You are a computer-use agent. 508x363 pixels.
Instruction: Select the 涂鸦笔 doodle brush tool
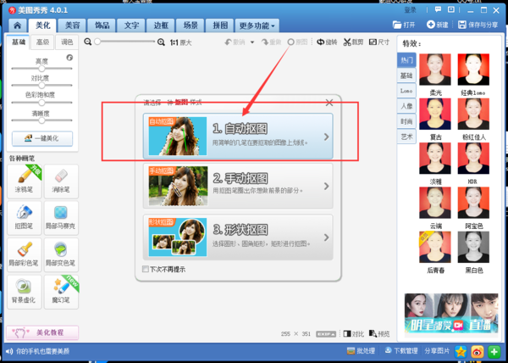(x=25, y=181)
